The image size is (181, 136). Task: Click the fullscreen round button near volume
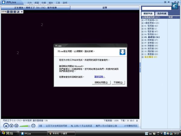point(33,126)
